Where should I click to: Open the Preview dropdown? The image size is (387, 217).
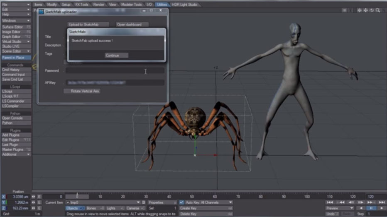(340, 208)
